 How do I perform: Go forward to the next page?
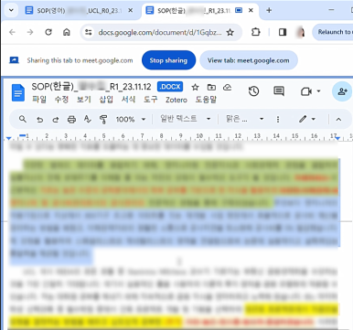(x=30, y=32)
